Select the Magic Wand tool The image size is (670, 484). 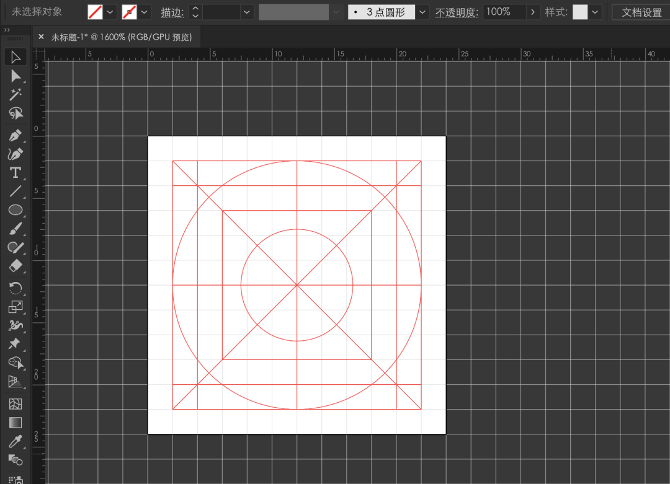tap(16, 94)
